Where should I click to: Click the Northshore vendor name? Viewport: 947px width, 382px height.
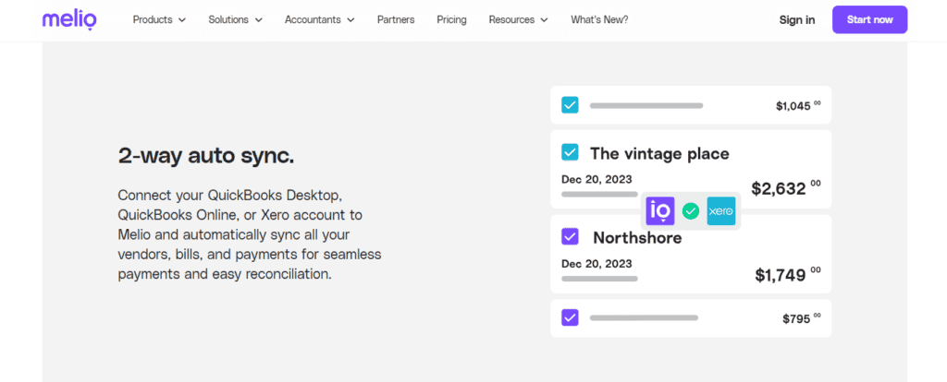pyautogui.click(x=637, y=238)
